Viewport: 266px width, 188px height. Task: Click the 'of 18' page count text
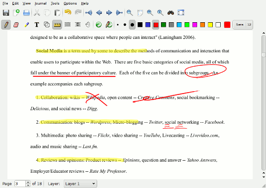click(37, 183)
